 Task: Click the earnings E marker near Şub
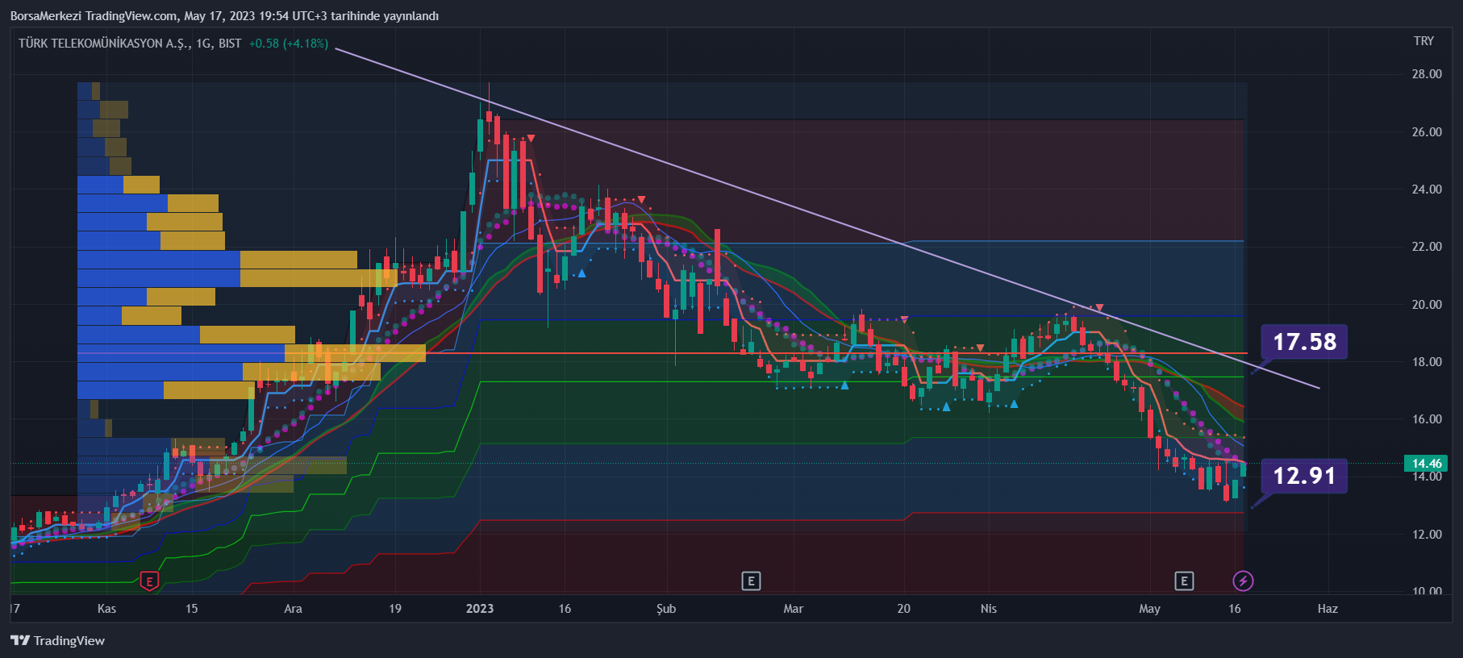tap(751, 581)
